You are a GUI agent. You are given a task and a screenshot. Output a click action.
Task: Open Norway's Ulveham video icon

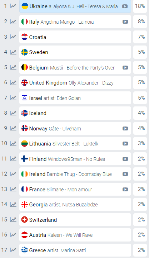pos(125,129)
